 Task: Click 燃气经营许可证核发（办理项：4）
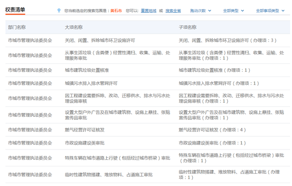tap(212, 130)
